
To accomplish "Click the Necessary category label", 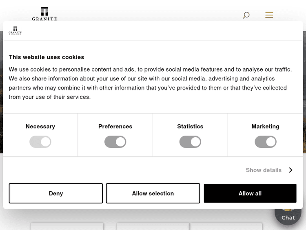I will [40, 127].
